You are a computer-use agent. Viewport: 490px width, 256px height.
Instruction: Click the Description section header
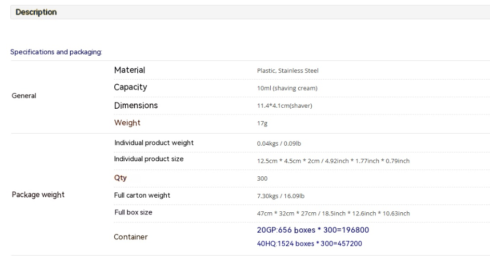36,12
